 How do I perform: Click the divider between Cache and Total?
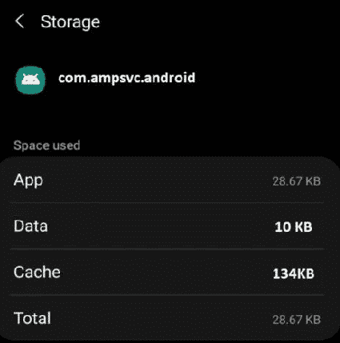(167, 295)
